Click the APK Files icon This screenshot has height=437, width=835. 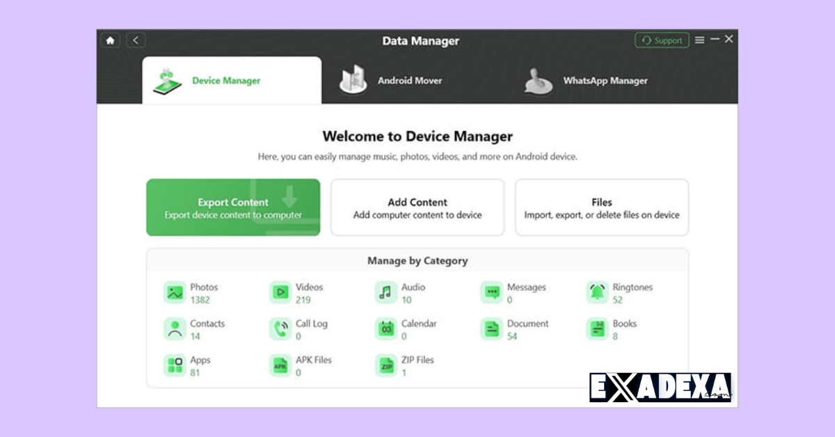pos(281,365)
